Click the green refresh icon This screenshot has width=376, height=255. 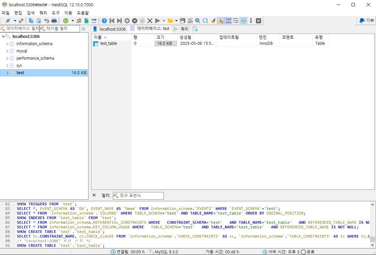pos(65,21)
